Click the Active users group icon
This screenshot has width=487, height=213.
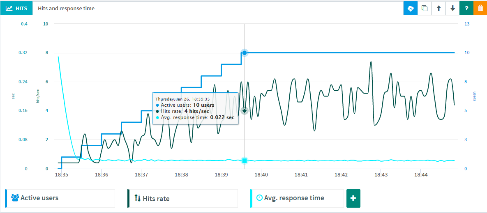pos(15,197)
